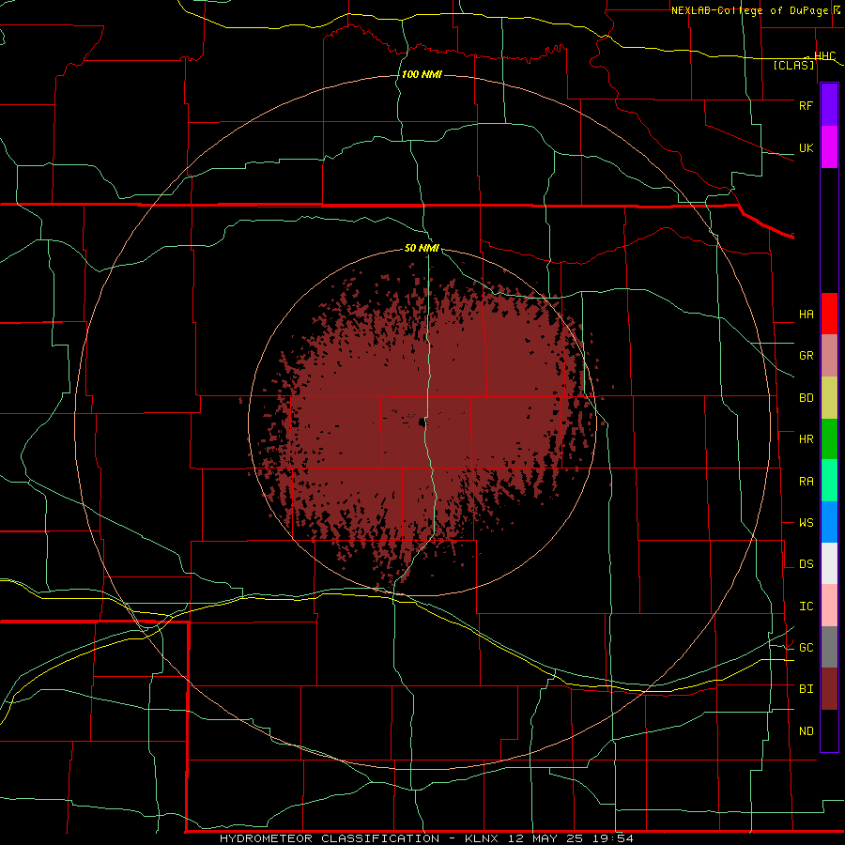Click the WS blue legend swatch
845x845 pixels.
(x=829, y=522)
